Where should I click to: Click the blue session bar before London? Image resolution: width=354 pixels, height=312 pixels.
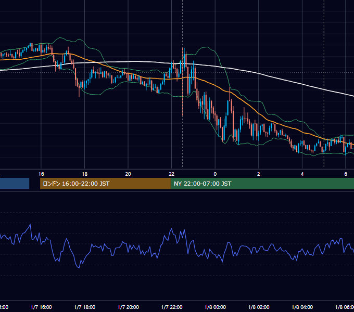[x=15, y=184]
